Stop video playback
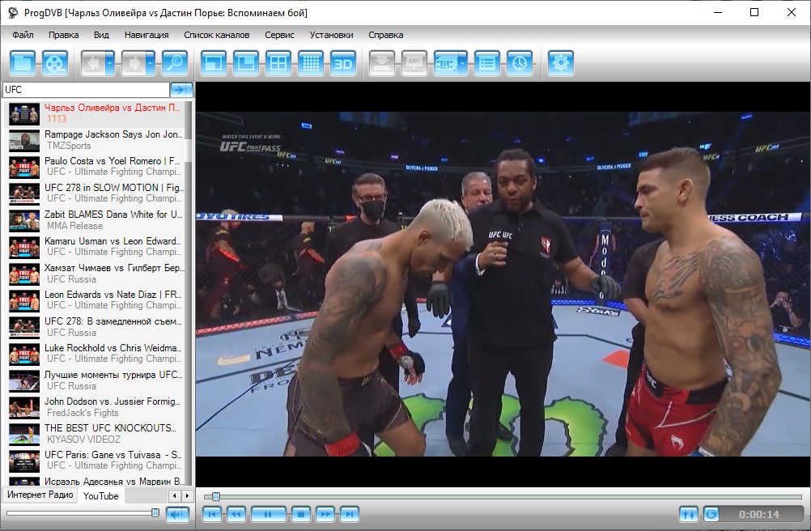Viewport: 811px width, 531px height. click(x=300, y=514)
